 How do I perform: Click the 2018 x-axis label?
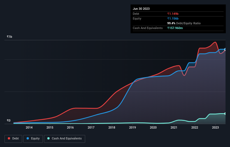pyautogui.click(x=112, y=127)
